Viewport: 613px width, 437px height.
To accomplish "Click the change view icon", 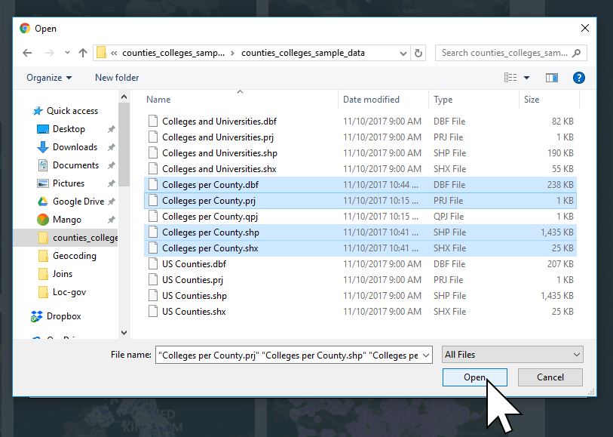I will (x=510, y=77).
